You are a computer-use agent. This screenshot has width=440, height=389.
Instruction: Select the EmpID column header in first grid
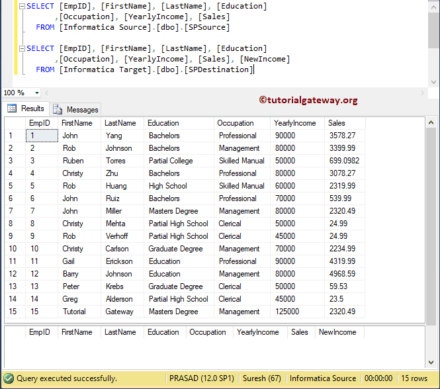coord(39,123)
